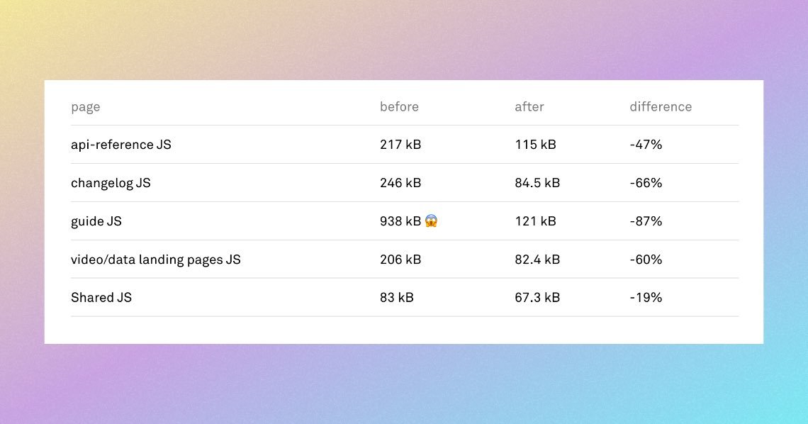This screenshot has width=808, height=424.
Task: Select the 121 kB after value
Action: [x=535, y=221]
